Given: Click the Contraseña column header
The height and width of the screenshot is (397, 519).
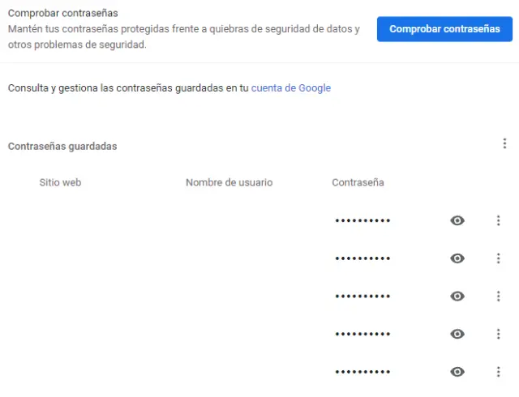Looking at the screenshot, I should pyautogui.click(x=358, y=182).
